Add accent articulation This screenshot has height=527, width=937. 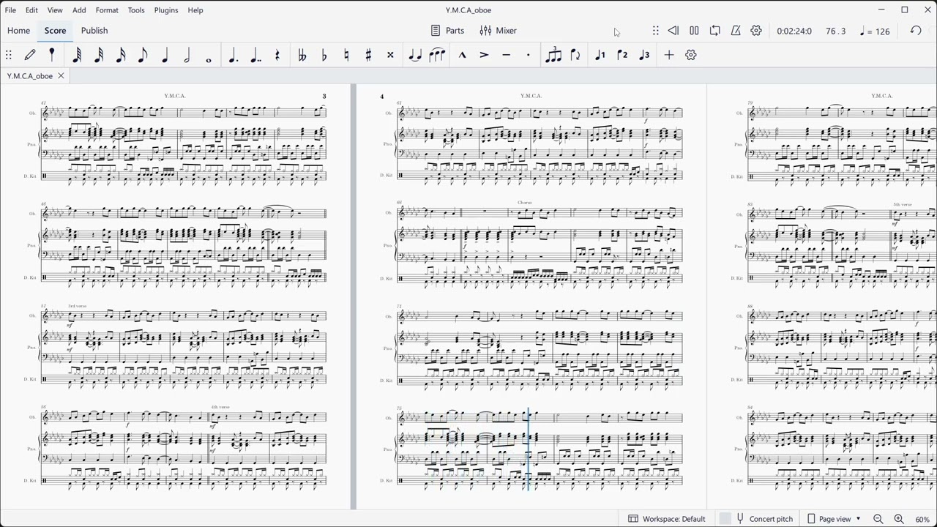point(484,55)
